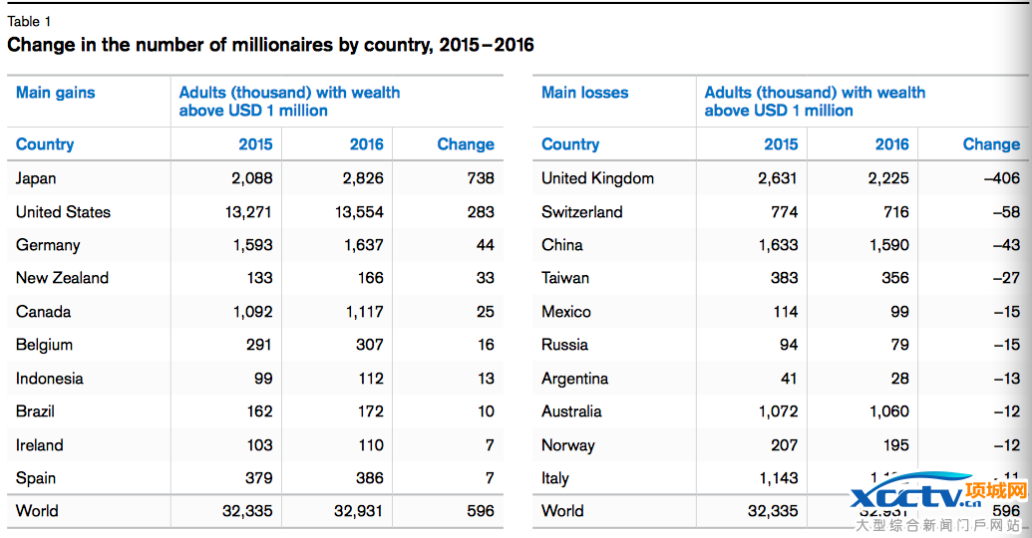The height and width of the screenshot is (538, 1032).
Task: Select the Main losses header
Action: pos(585,93)
